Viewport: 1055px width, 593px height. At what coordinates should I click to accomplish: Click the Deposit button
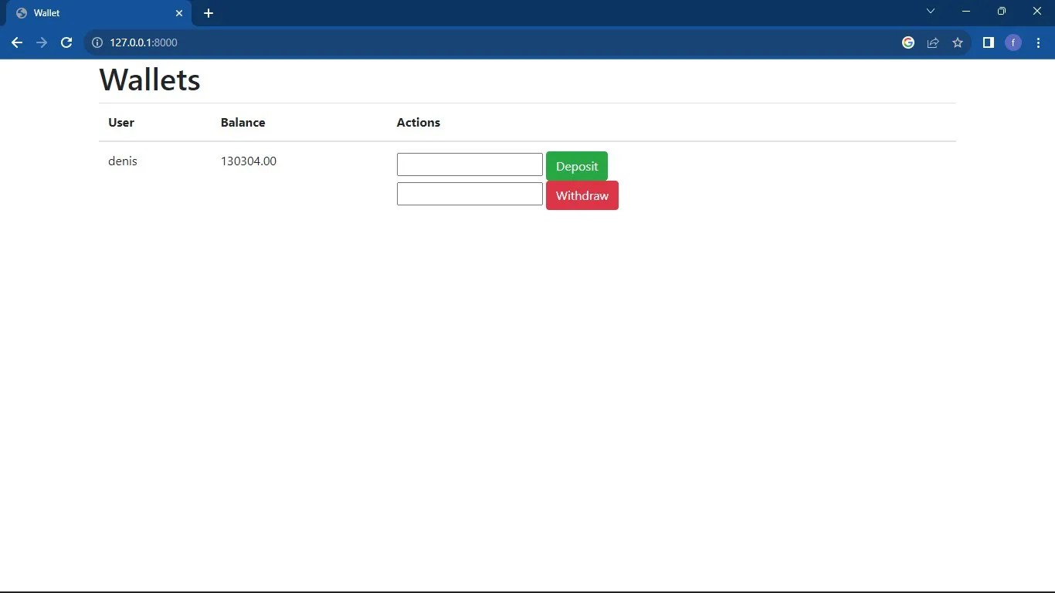pyautogui.click(x=576, y=165)
